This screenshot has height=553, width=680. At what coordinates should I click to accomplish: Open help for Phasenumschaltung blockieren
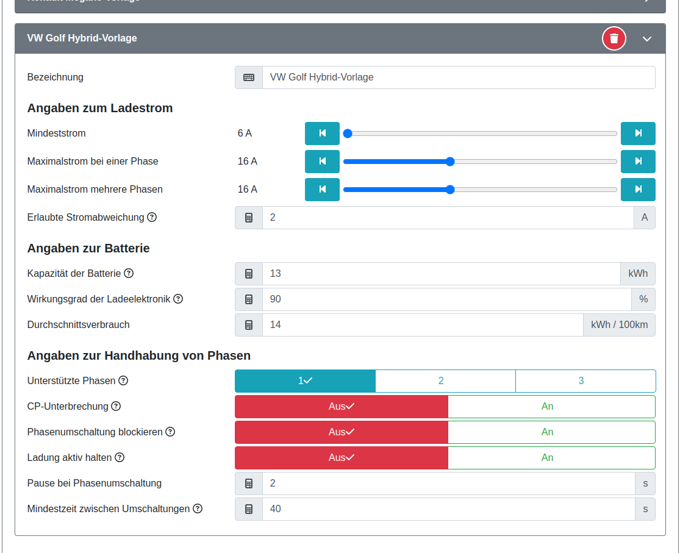point(170,432)
